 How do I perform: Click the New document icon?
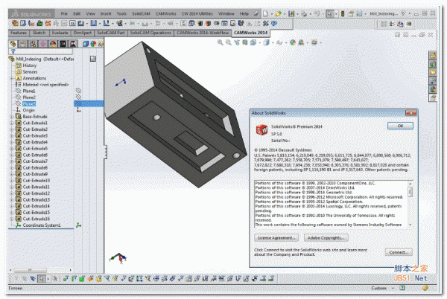click(x=265, y=13)
